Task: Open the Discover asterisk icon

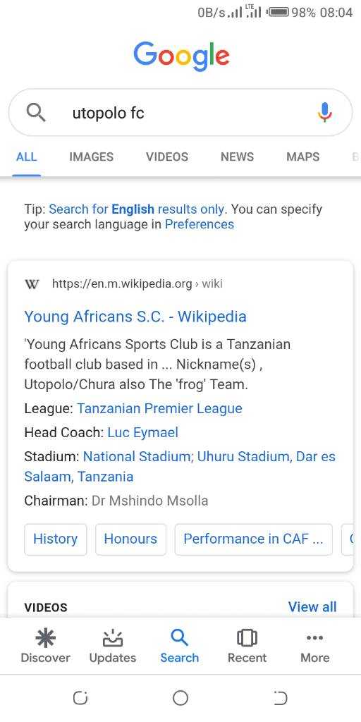Action: point(45,638)
